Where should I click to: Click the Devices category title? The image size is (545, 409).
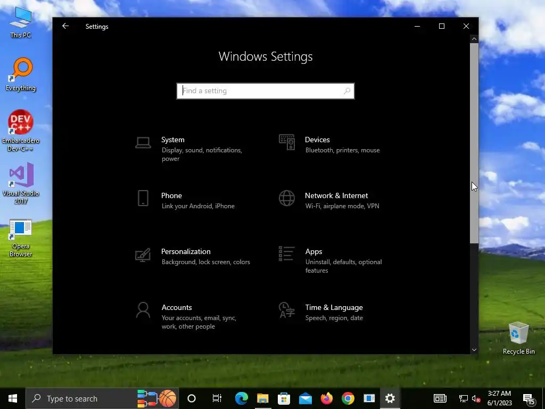click(317, 140)
